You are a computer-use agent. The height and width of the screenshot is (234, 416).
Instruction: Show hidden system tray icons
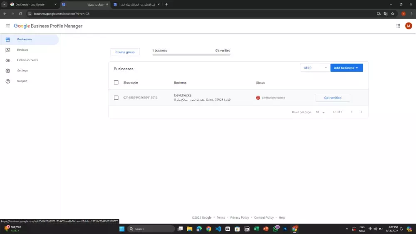click(347, 229)
